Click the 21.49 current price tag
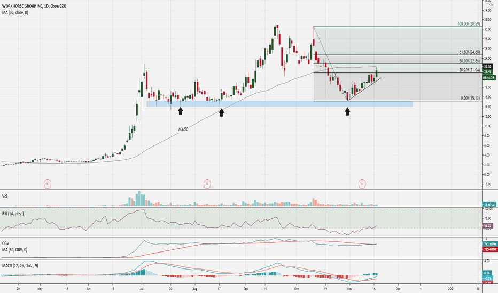This screenshot has height=293, width=498. (x=487, y=71)
